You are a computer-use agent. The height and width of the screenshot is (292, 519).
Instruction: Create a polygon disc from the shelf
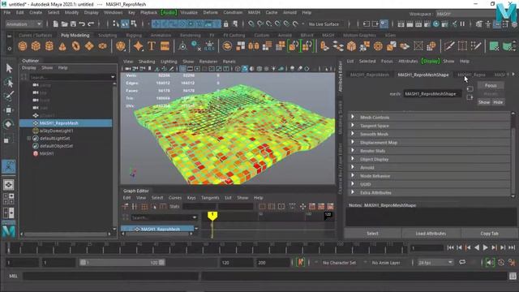click(x=103, y=46)
